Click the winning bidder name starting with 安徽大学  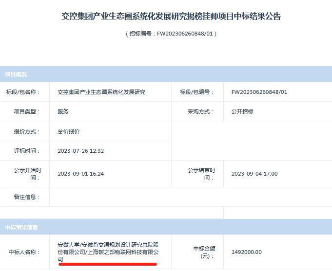(x=108, y=252)
